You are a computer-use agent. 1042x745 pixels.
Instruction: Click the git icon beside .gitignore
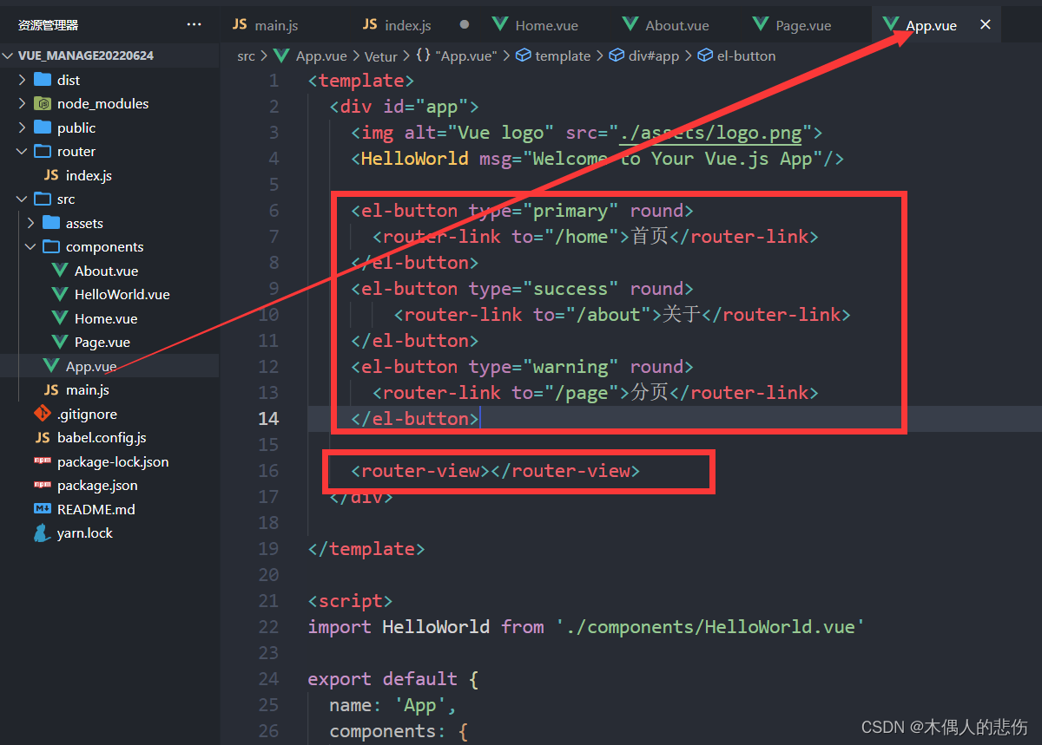click(x=43, y=414)
